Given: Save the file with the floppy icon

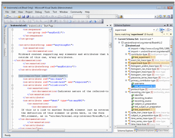Looking at the screenshot, I should tap(23, 16).
